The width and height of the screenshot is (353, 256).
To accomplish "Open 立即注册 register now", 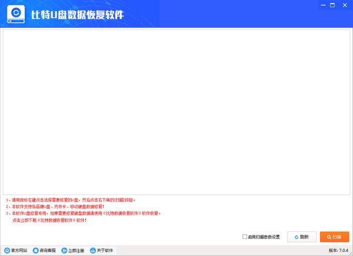I will (x=73, y=250).
